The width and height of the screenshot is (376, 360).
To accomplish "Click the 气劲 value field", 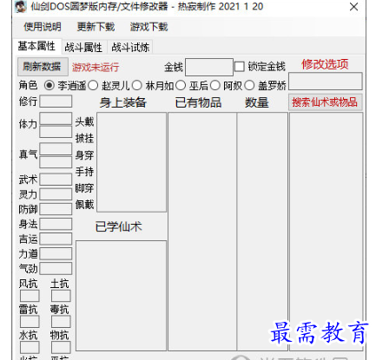I will 56,269.
